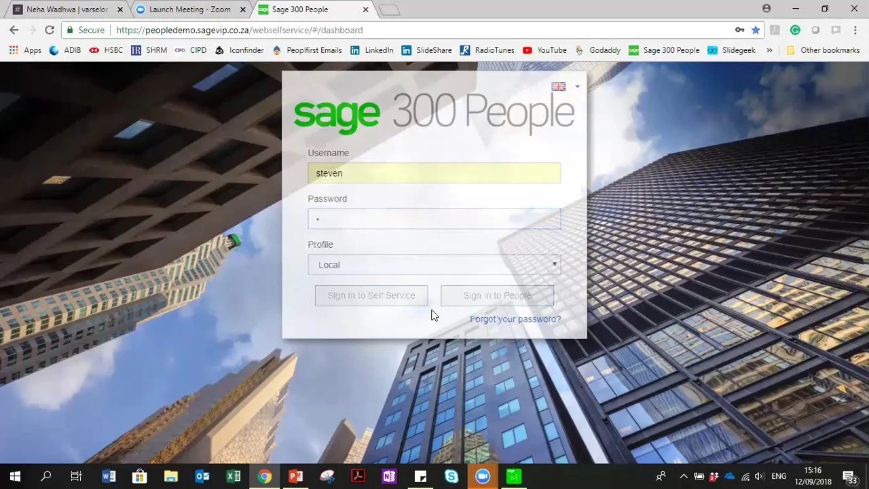Open Skype from taskbar

coord(451,477)
